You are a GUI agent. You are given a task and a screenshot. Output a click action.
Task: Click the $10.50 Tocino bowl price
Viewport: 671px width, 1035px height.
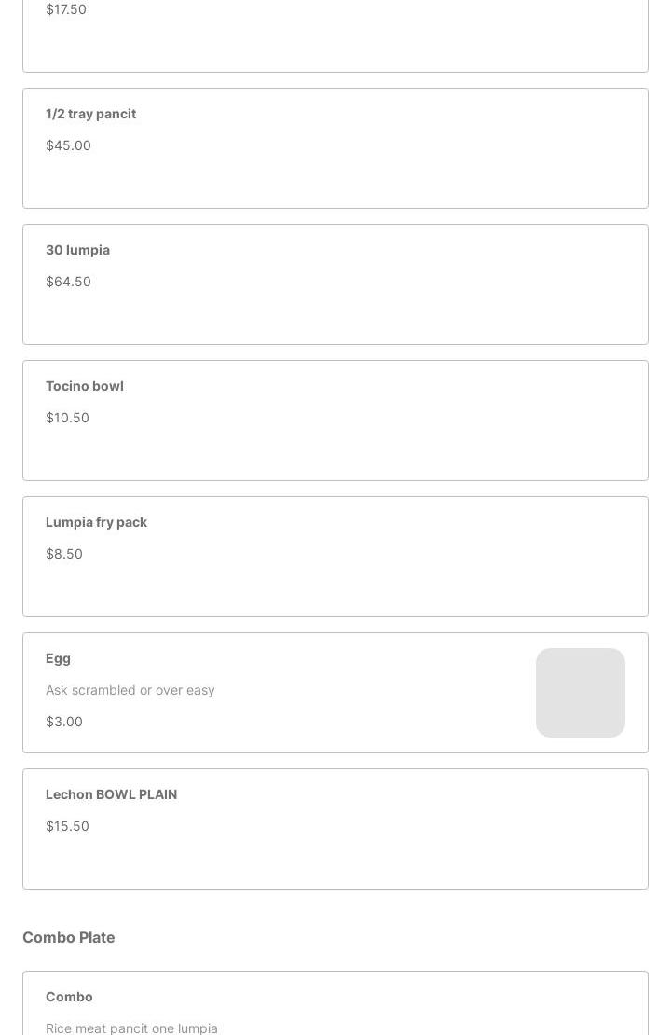67,418
